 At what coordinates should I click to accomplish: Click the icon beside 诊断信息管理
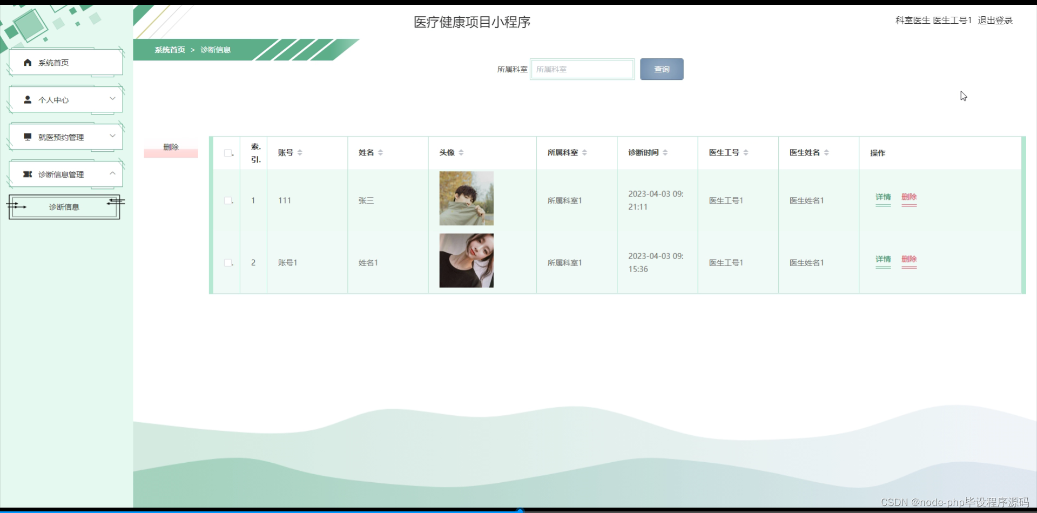[x=28, y=174]
